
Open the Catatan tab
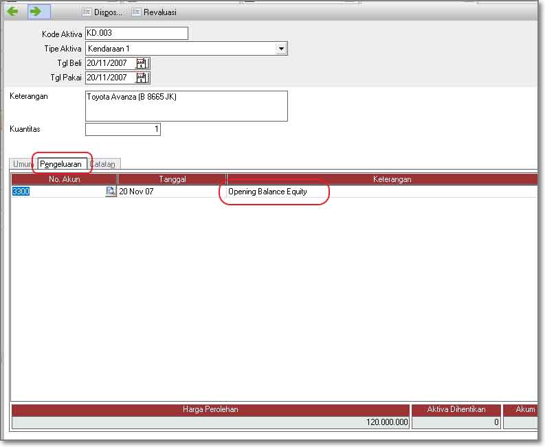104,164
